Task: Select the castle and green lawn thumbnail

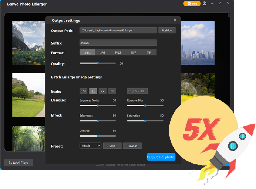Action: [x=28, y=95]
